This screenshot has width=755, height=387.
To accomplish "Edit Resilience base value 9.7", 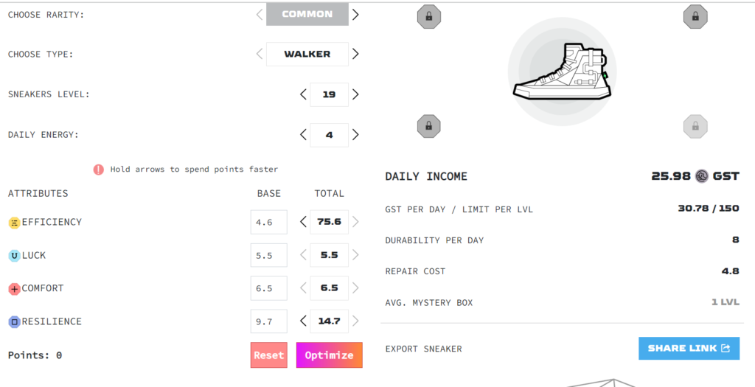I will 268,321.
